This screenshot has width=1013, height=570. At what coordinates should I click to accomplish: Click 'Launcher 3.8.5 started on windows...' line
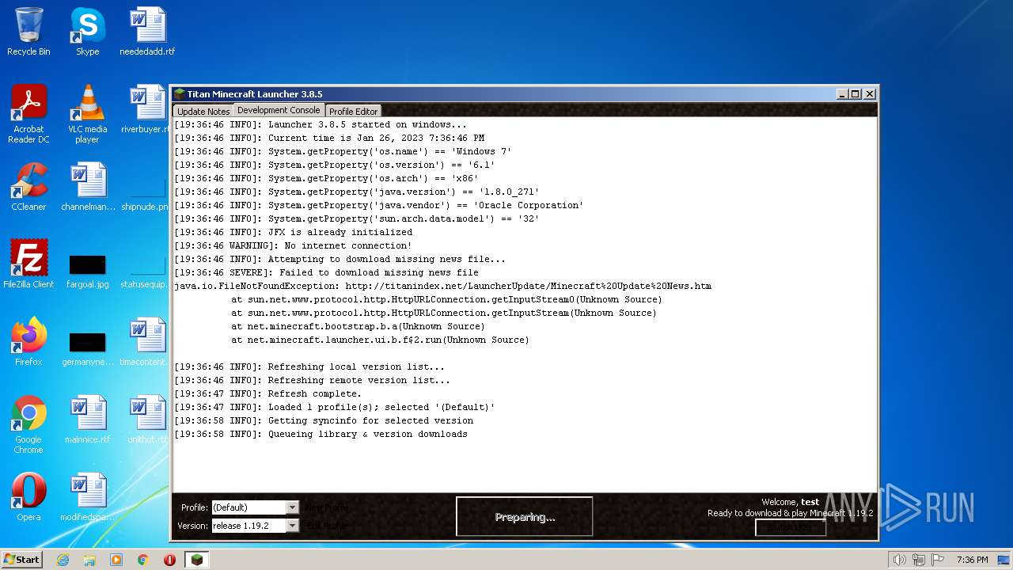pos(321,124)
